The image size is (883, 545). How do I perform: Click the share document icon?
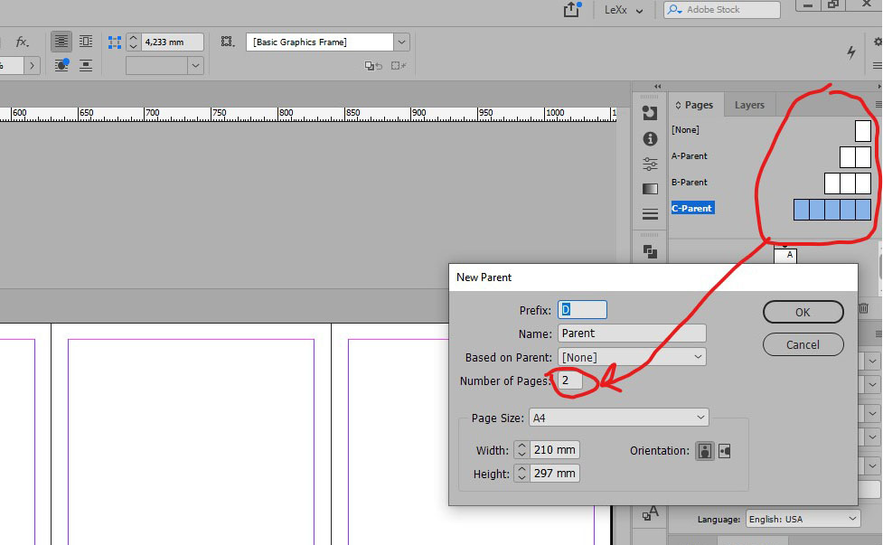pos(572,9)
